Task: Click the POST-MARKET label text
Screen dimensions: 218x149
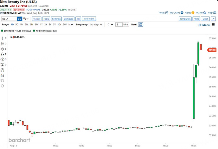Action: tap(34, 10)
